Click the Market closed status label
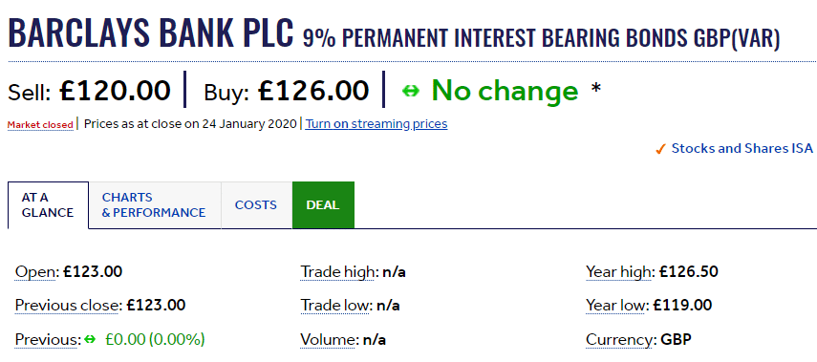The width and height of the screenshot is (817, 362). point(40,125)
